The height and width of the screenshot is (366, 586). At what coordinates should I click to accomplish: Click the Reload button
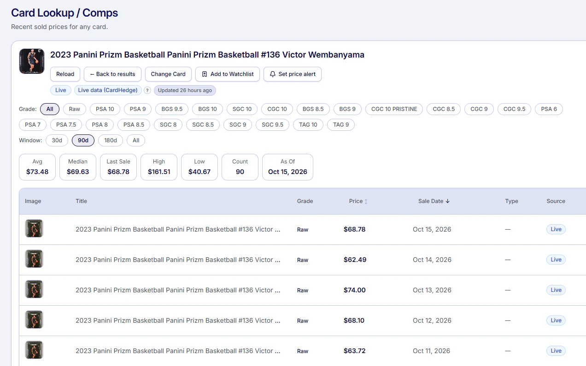click(65, 74)
